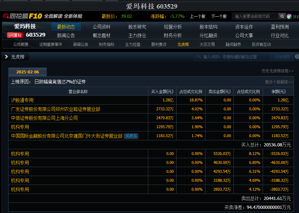Click the 净额(元) column header
The height and width of the screenshot is (213, 299).
(278, 92)
